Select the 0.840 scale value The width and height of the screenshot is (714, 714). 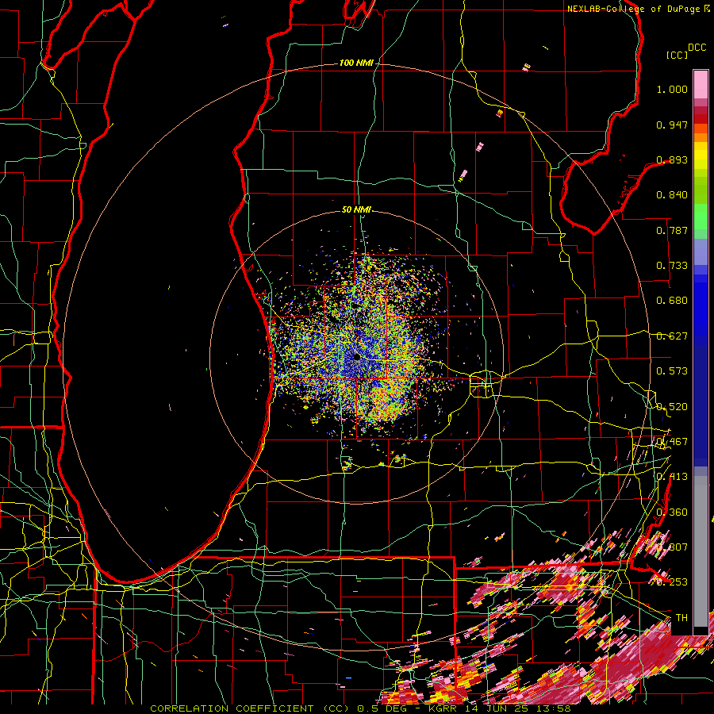[x=672, y=195]
